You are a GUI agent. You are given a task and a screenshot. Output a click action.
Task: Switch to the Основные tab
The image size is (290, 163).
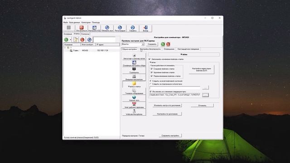(x=68, y=34)
